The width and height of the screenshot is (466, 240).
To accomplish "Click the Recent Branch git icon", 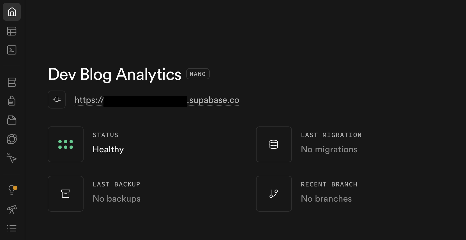I will point(274,194).
